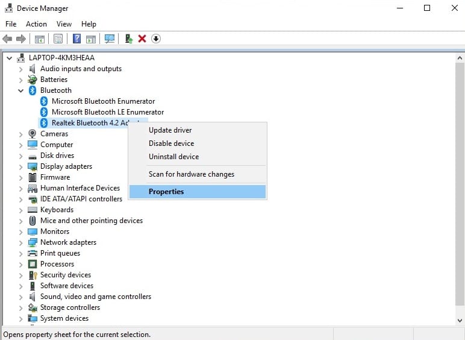The height and width of the screenshot is (340, 465).
Task: Click the Back arrow in the toolbar
Action: tap(8, 39)
